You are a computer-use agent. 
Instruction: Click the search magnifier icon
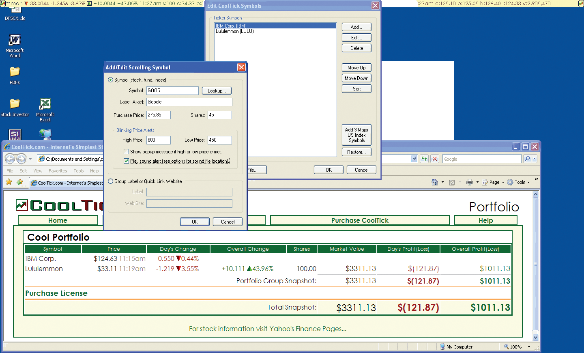click(526, 159)
